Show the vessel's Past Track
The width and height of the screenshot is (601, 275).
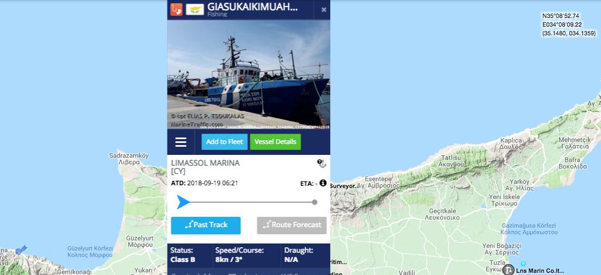tap(206, 225)
